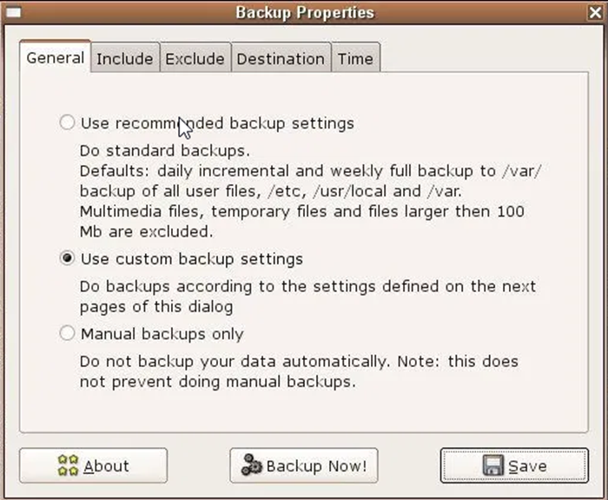608x500 pixels.
Task: Click the 'Manual backups only' label text
Action: [162, 334]
